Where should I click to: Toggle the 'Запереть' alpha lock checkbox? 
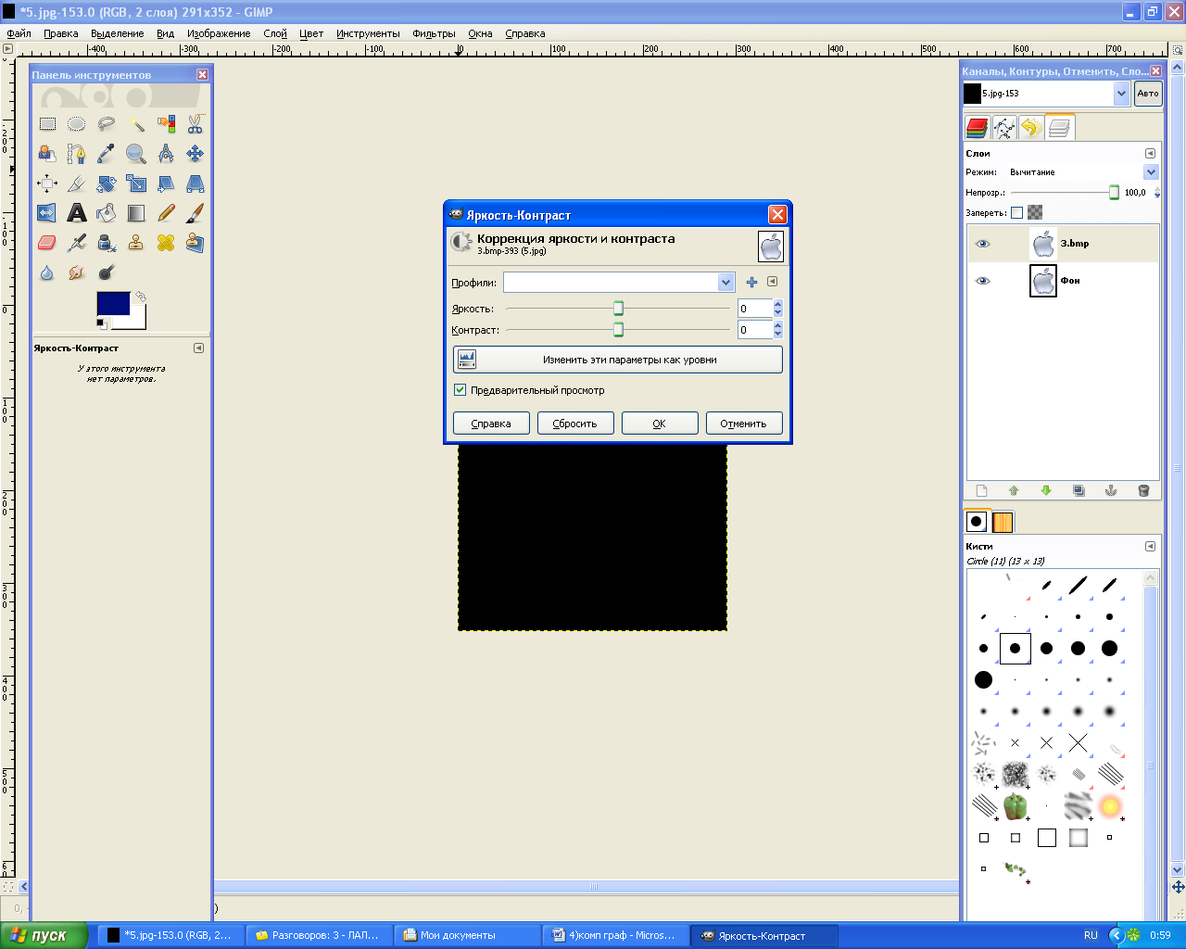(1016, 212)
